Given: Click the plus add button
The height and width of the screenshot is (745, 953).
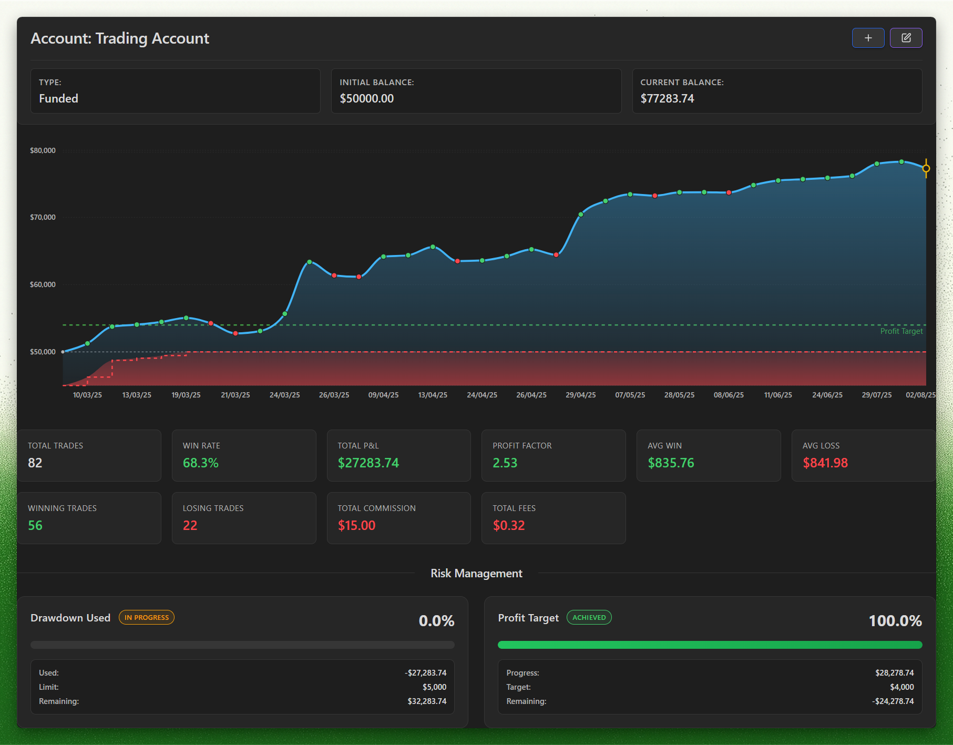Looking at the screenshot, I should 868,38.
